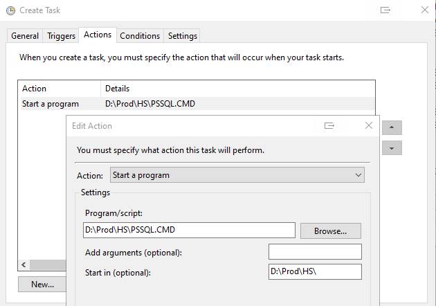Open the Triggers tab
This screenshot has height=306, width=436.
pos(61,36)
